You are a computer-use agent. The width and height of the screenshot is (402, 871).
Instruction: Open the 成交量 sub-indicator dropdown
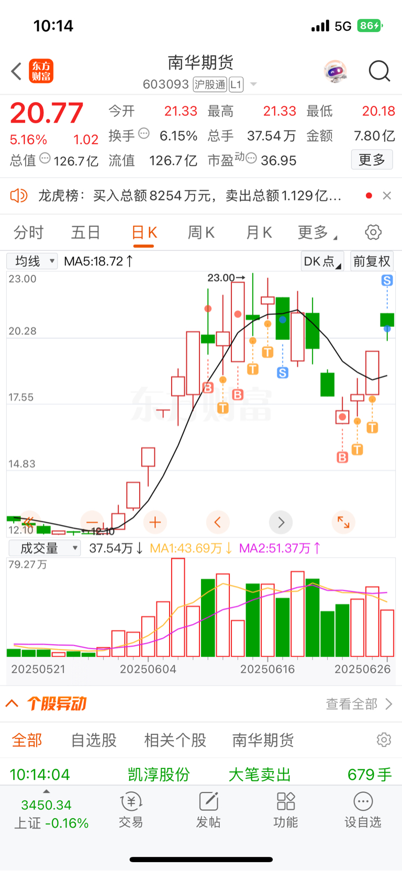tap(45, 548)
